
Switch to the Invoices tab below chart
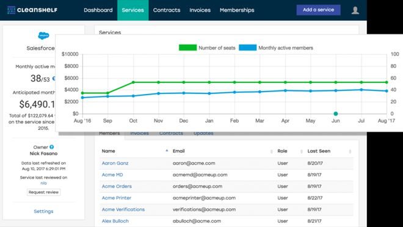coord(139,134)
